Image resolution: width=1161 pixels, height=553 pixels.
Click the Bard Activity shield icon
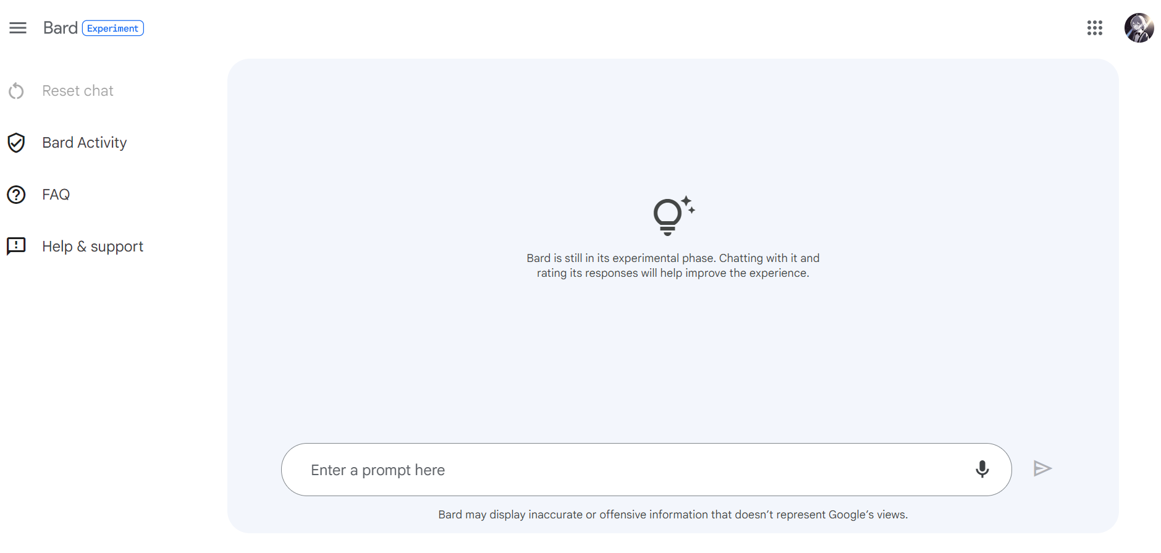(x=16, y=143)
